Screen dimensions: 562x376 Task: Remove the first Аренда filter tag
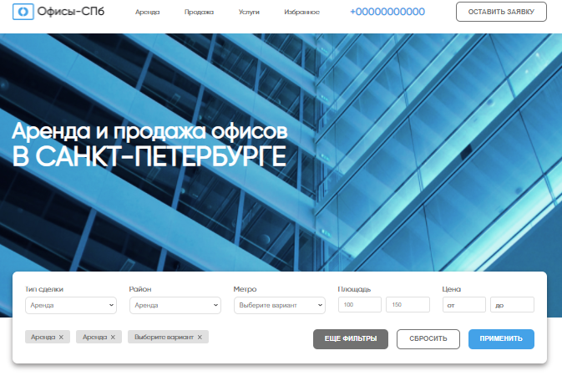coord(61,337)
